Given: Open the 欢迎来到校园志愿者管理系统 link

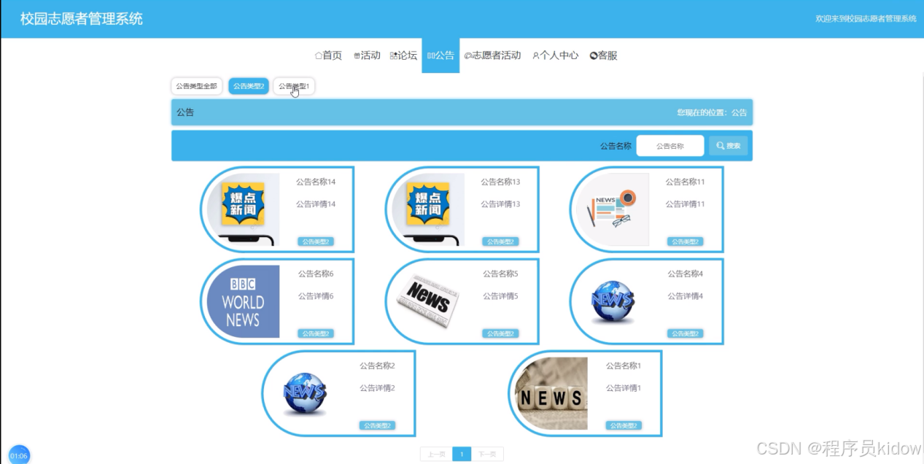Looking at the screenshot, I should click(x=865, y=18).
